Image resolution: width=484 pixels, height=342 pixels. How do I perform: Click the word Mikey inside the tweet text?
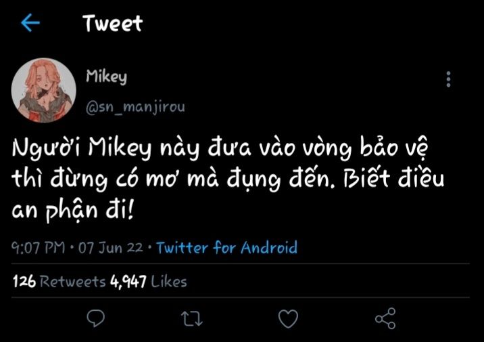[x=120, y=150]
